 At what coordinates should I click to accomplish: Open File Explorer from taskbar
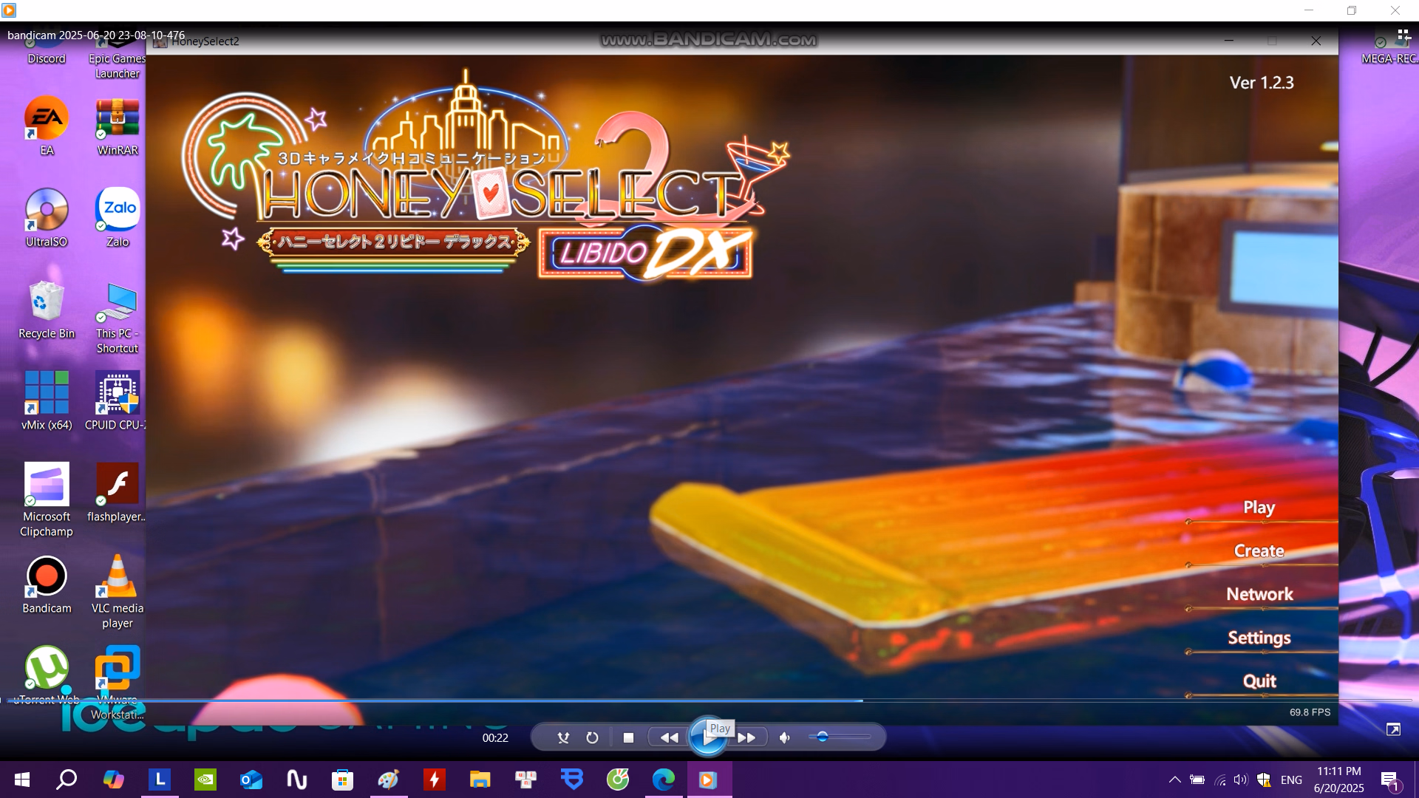[x=480, y=780]
